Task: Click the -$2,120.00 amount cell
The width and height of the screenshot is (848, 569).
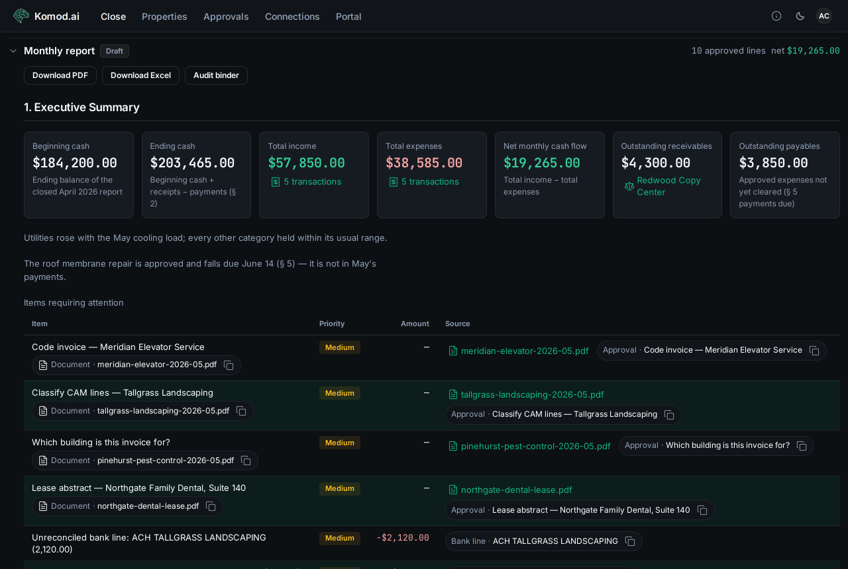Action: [403, 538]
